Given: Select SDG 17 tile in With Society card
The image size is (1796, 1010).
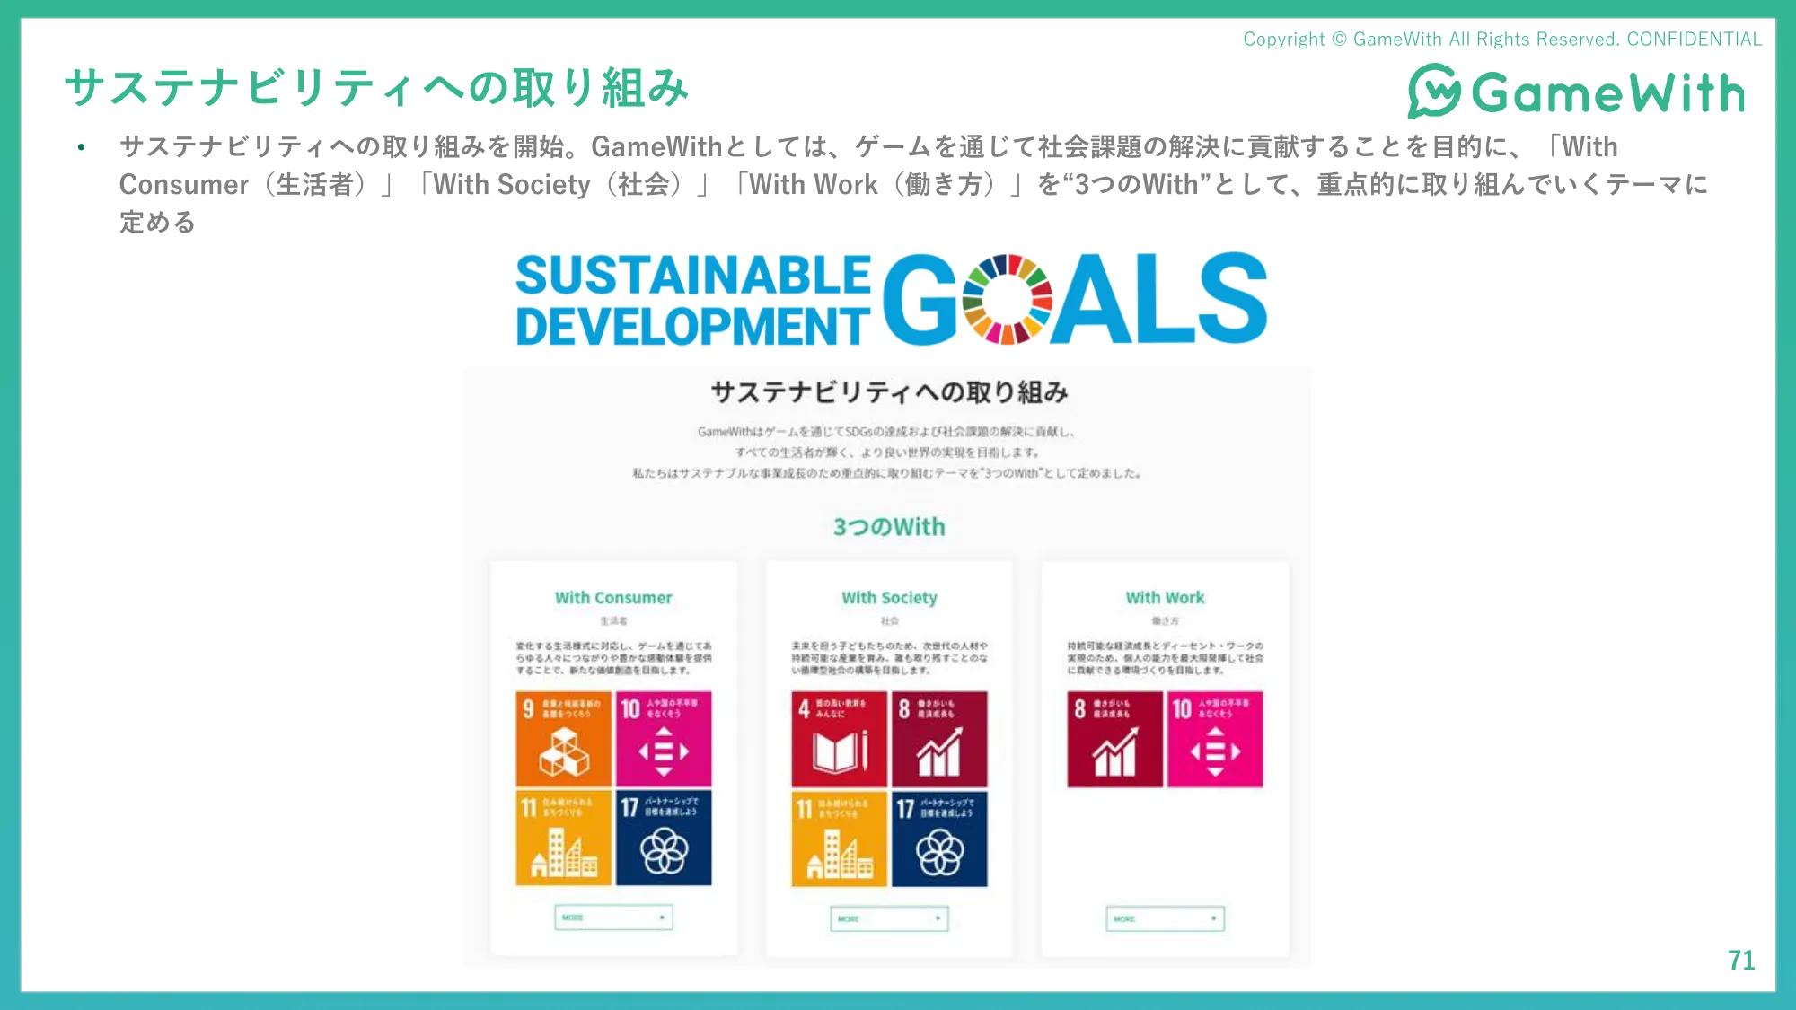Looking at the screenshot, I should point(939,839).
